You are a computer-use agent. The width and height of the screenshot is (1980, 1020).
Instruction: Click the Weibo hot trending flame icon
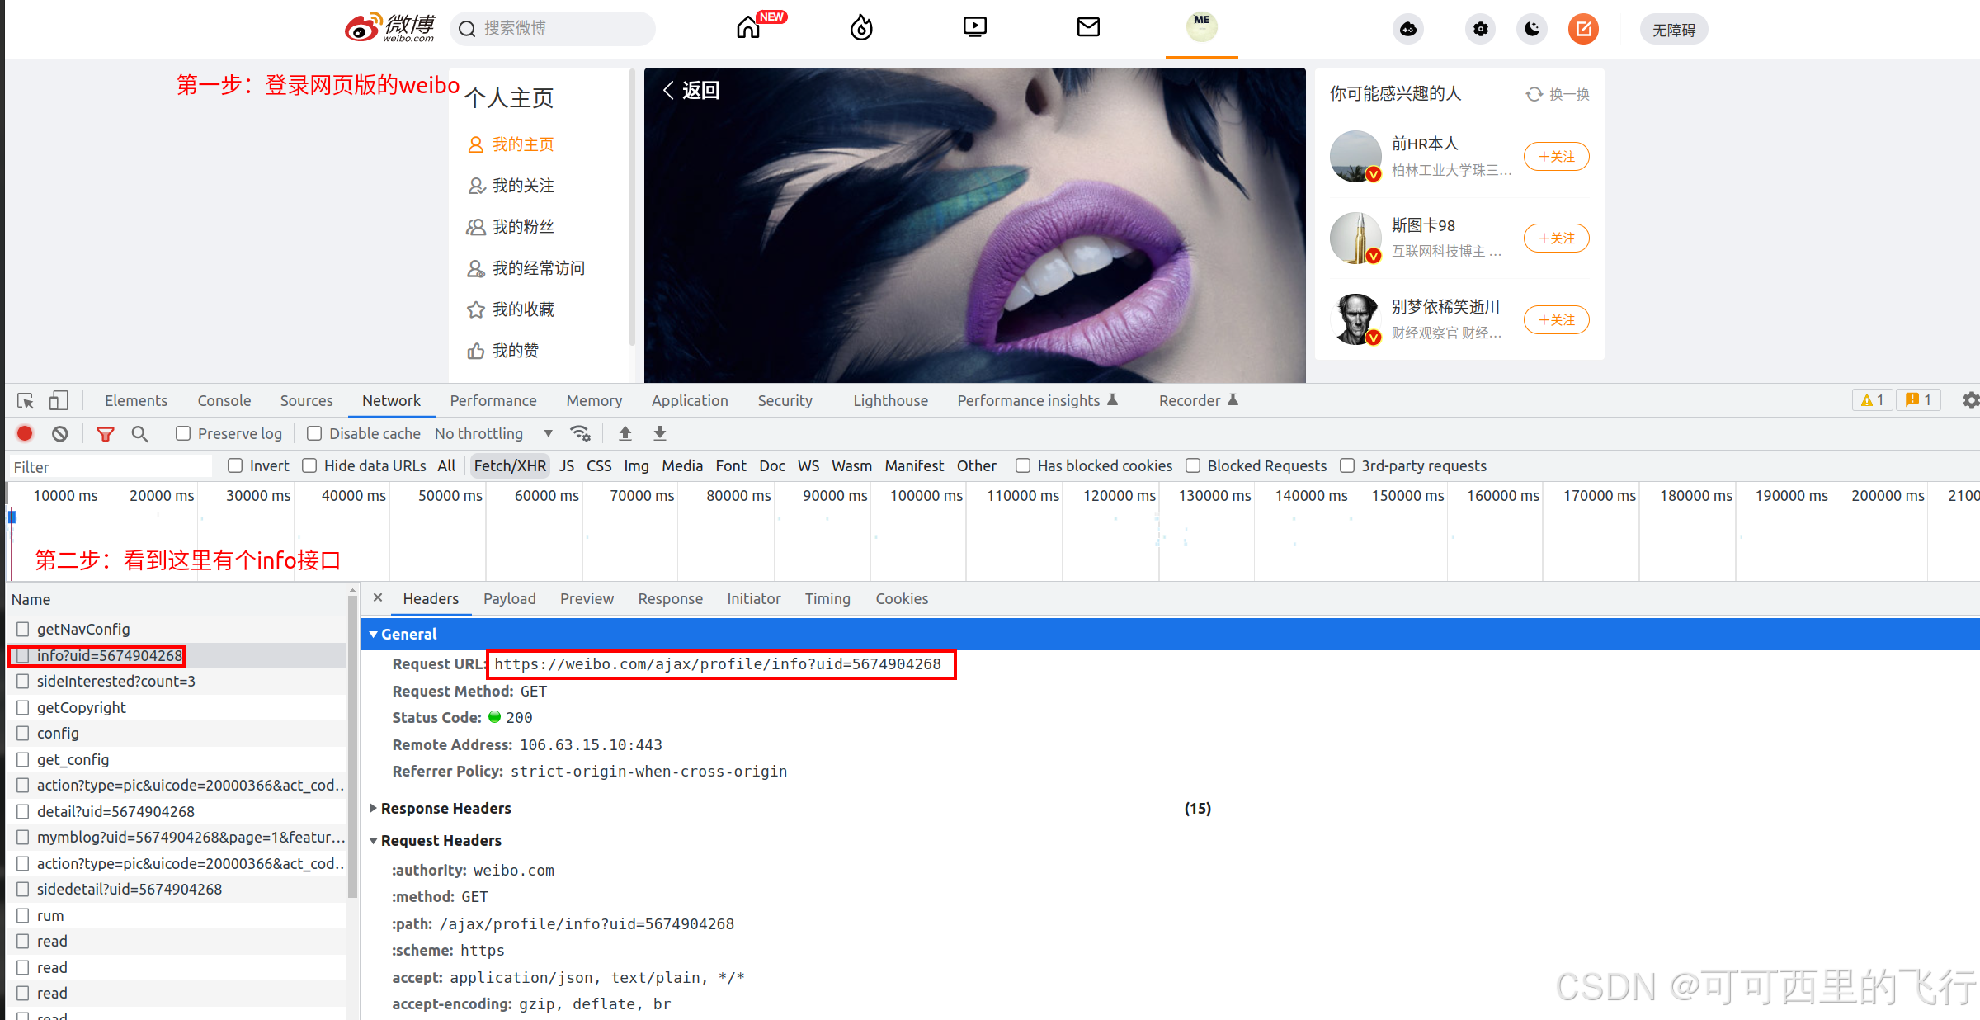[x=861, y=28]
